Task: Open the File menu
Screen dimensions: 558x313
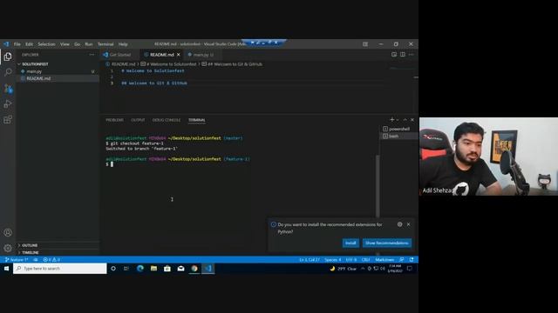Action: [x=17, y=44]
